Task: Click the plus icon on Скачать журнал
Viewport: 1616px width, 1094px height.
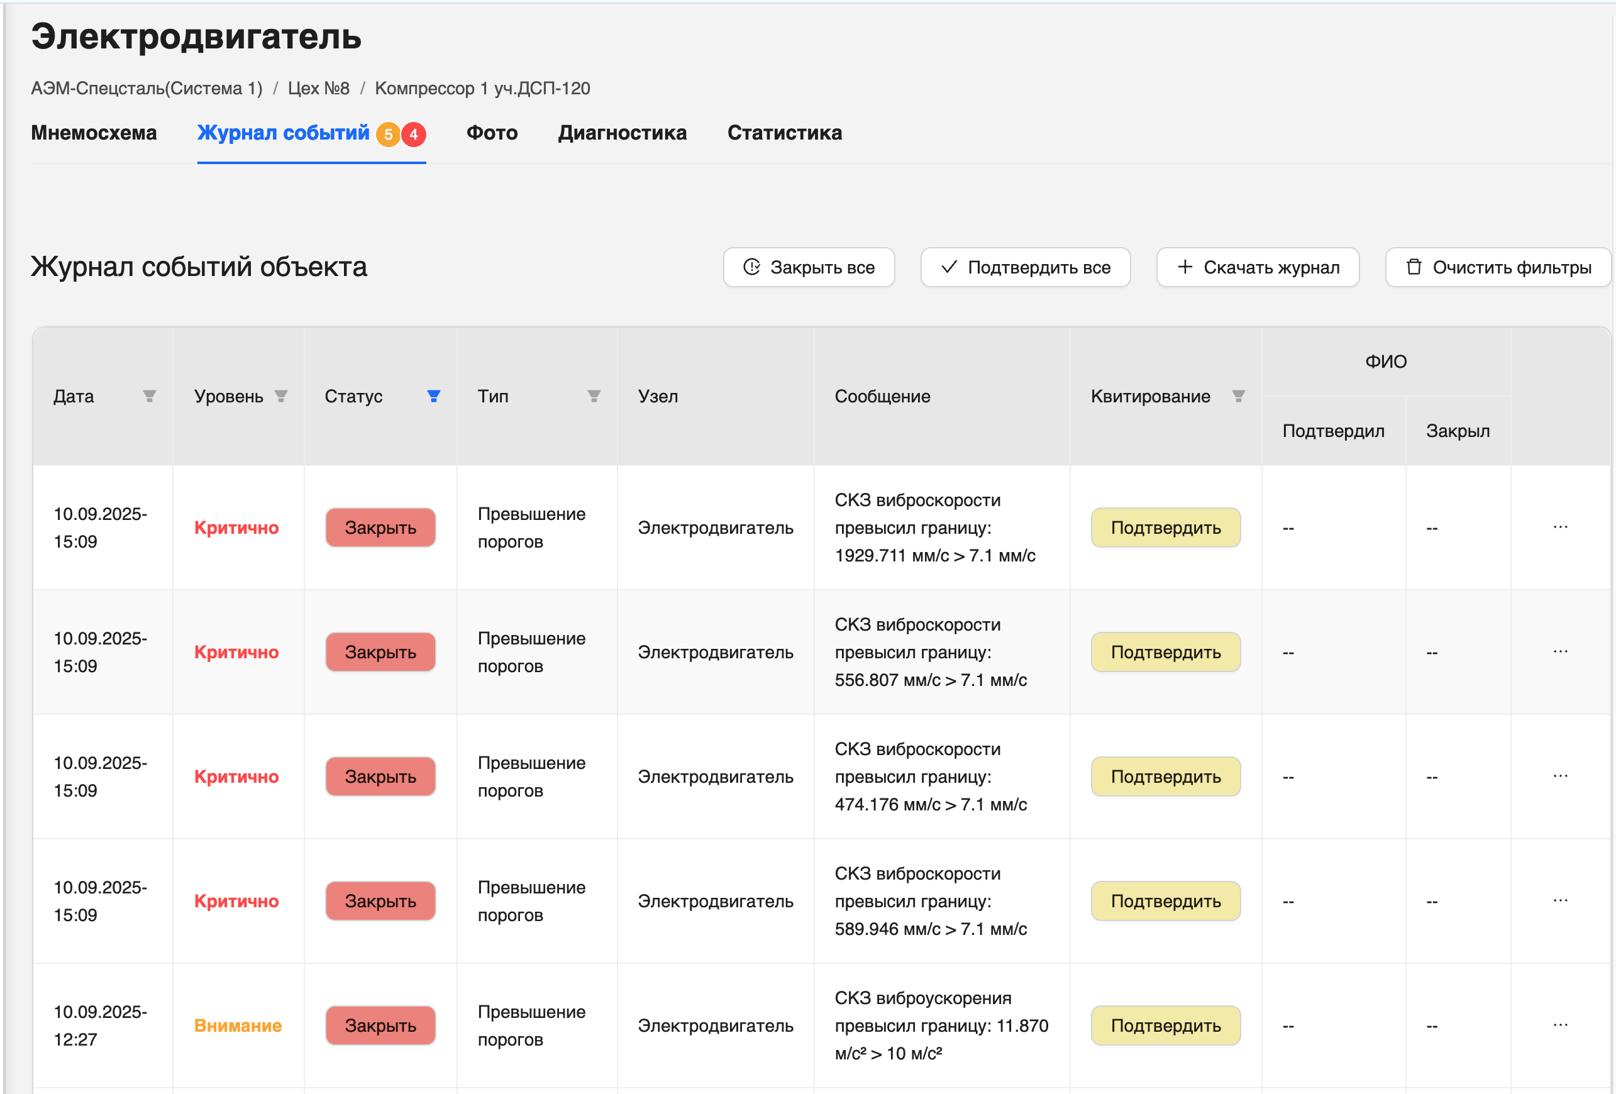Action: (x=1184, y=267)
